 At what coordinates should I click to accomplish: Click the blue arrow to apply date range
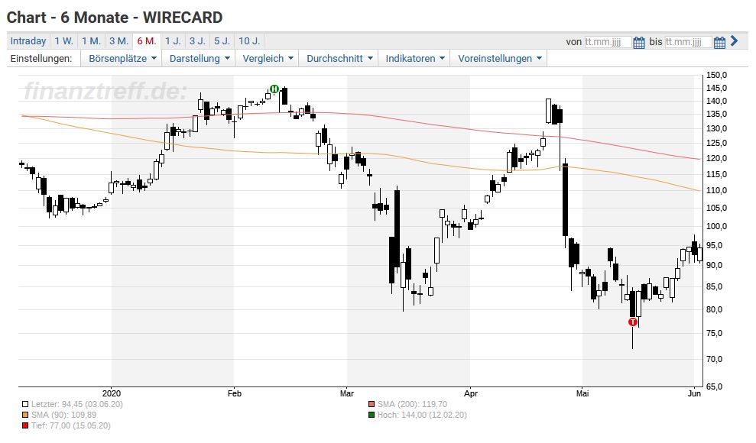click(735, 41)
